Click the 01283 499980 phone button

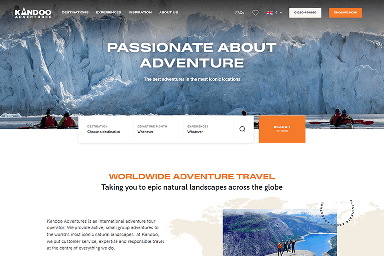coord(305,13)
